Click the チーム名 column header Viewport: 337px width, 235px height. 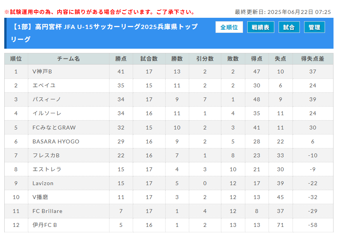68,59
